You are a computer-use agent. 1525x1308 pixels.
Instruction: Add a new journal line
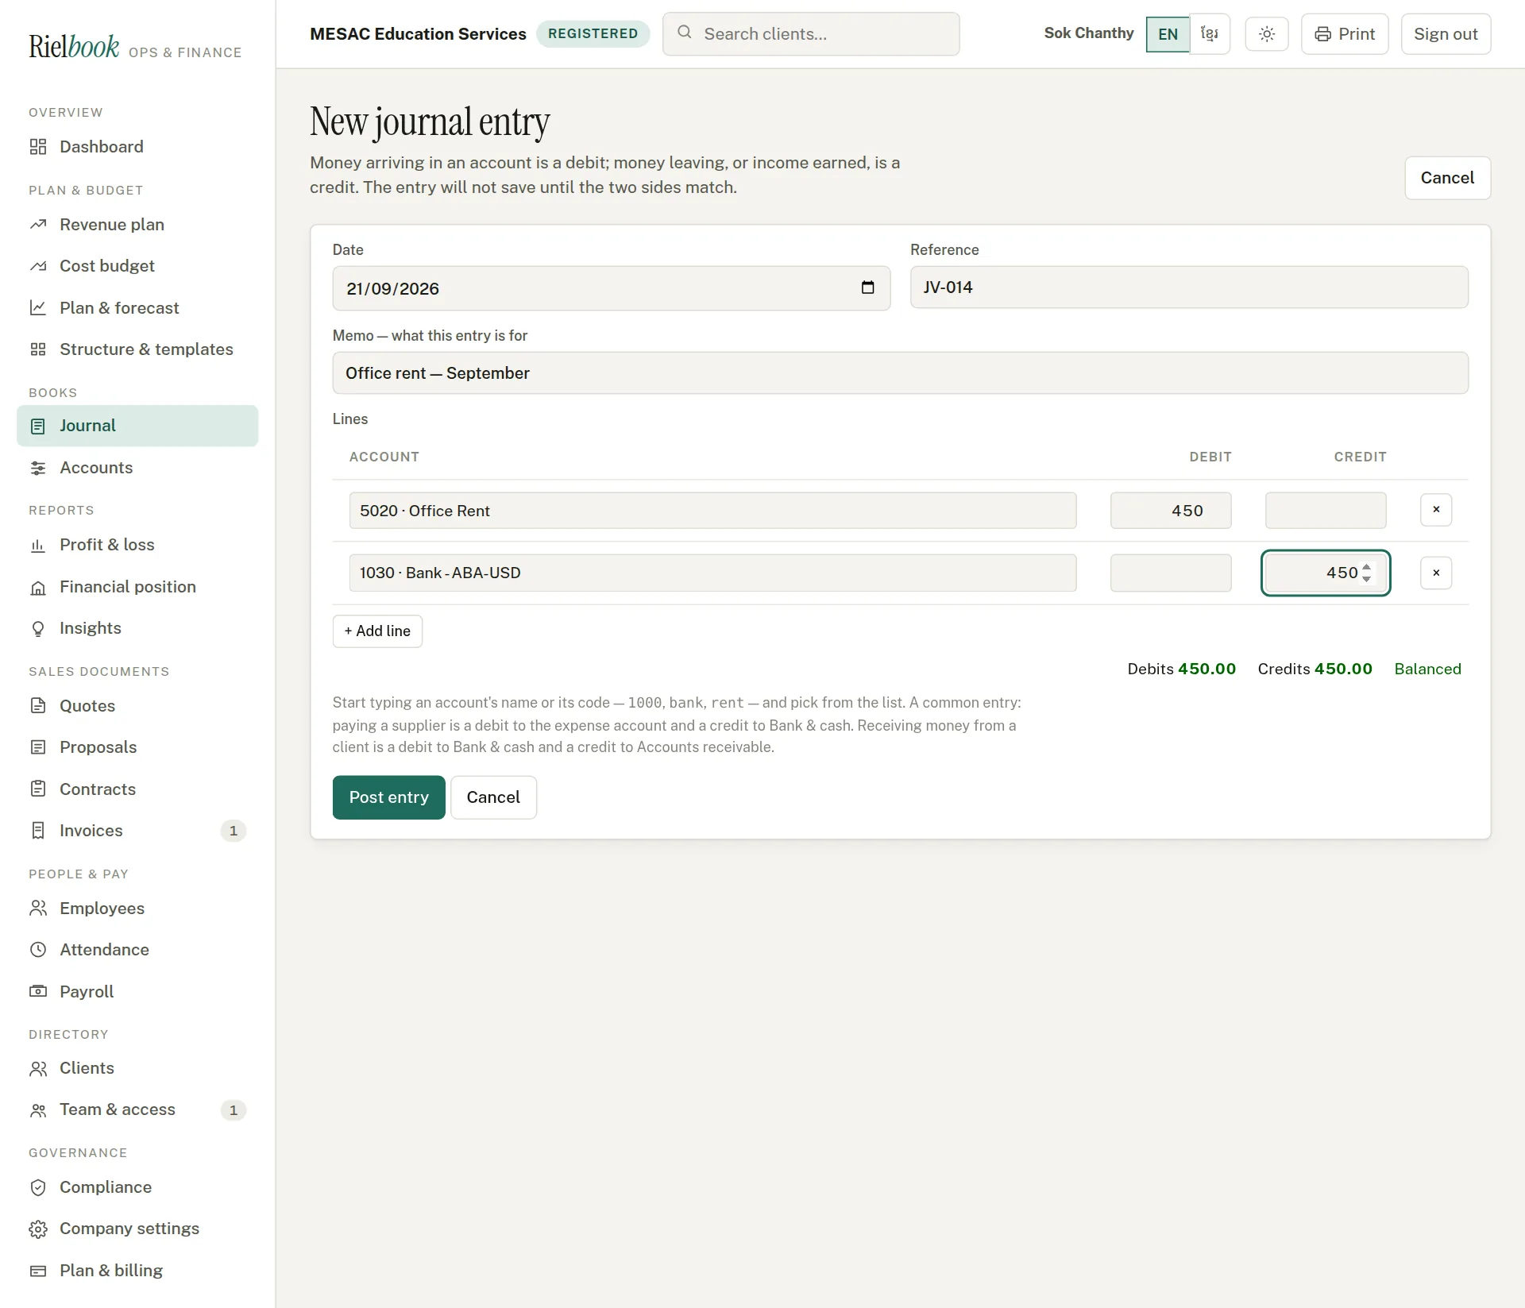pos(377,631)
